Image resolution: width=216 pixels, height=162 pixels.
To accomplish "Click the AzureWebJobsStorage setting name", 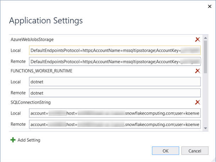I will point(32,39).
